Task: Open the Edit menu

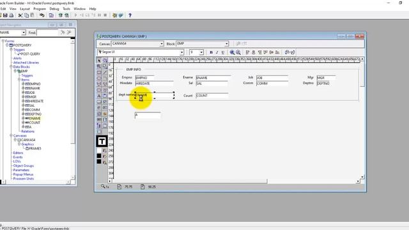Action: (x=3, y=9)
